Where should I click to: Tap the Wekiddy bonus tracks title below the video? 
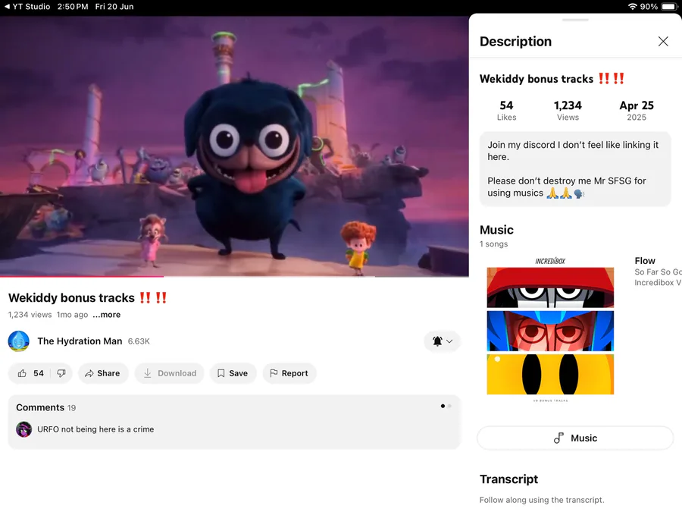point(88,298)
